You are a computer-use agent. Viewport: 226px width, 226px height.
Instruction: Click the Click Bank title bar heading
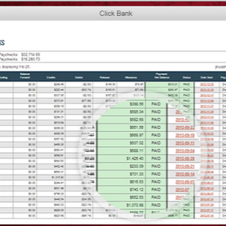pyautogui.click(x=116, y=13)
